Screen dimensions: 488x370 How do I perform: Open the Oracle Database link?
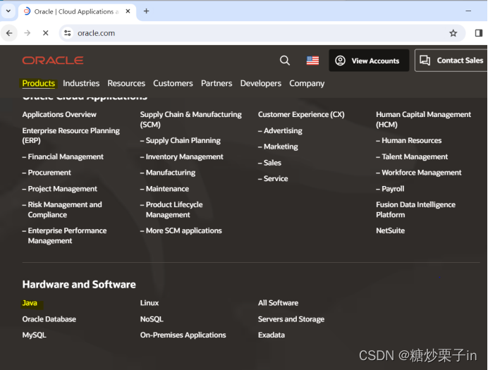click(x=49, y=319)
